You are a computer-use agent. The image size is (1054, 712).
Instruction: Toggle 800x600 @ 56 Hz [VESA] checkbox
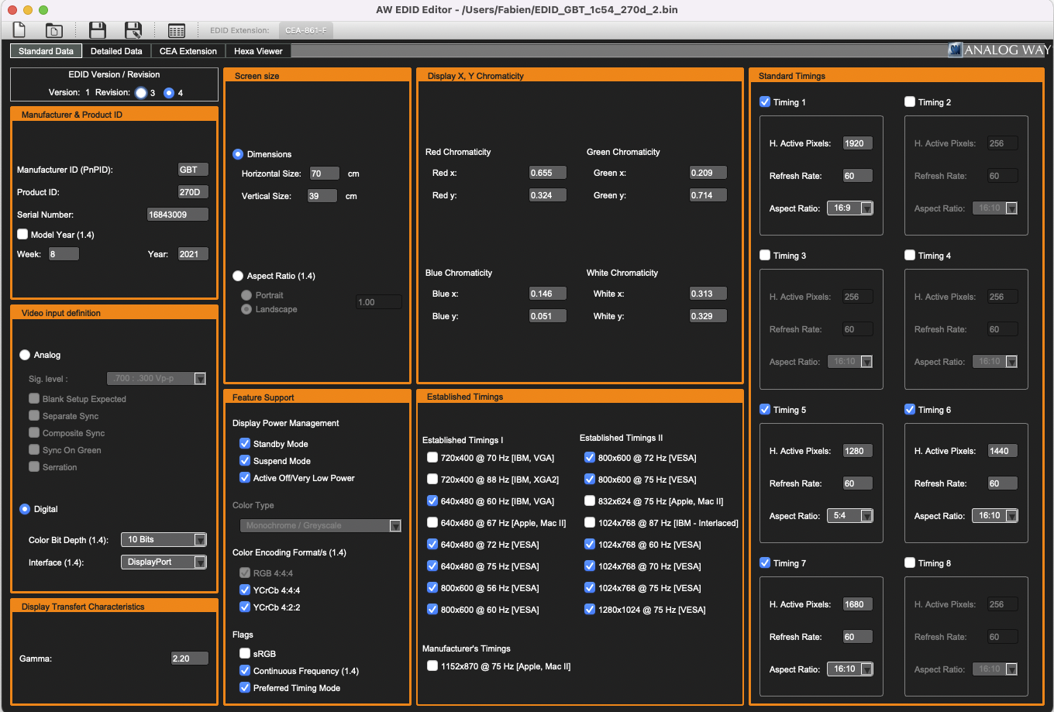coord(432,588)
